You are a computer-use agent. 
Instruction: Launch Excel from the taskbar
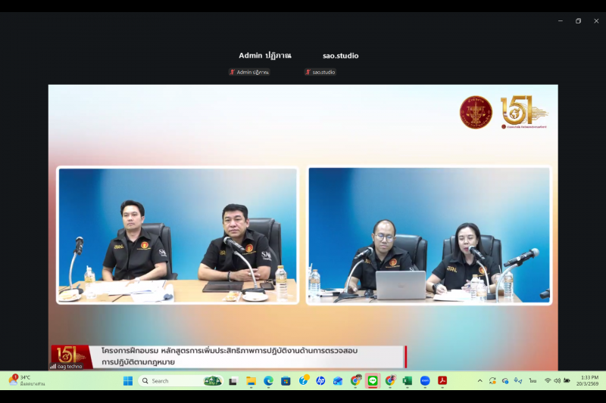click(x=408, y=381)
